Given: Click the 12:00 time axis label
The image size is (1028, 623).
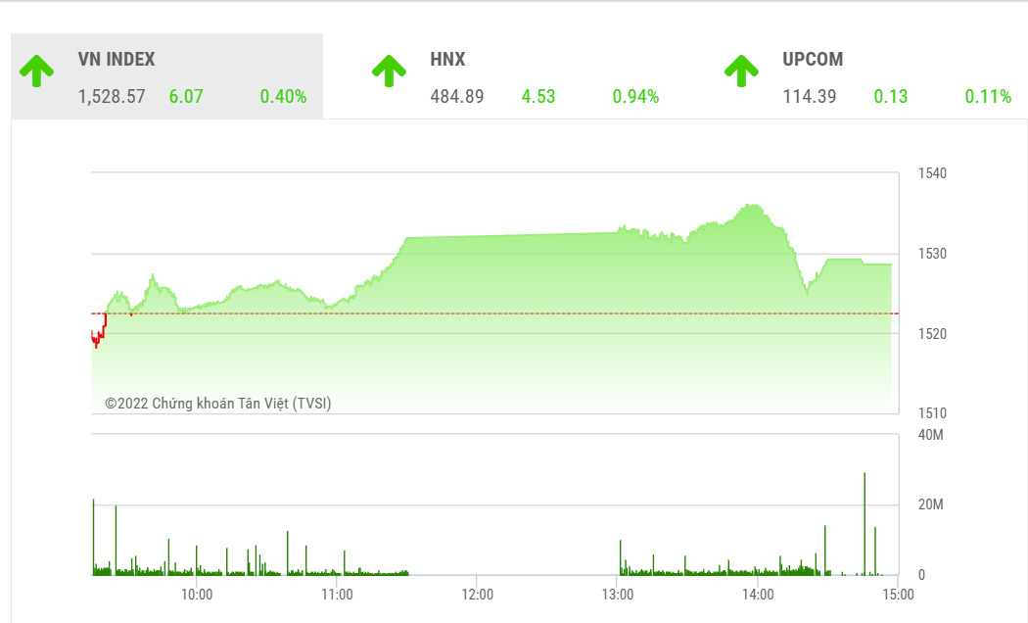Looking at the screenshot, I should point(477,594).
